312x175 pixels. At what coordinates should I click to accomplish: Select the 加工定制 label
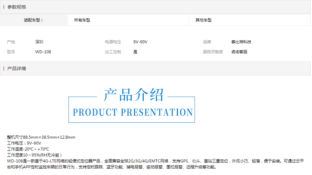pyautogui.click(x=113, y=52)
